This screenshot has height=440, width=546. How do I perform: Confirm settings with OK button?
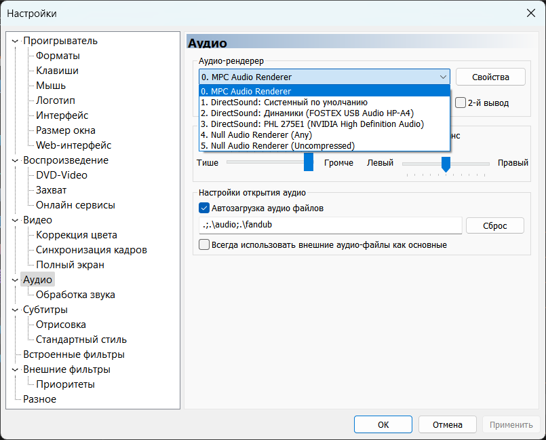[383, 424]
